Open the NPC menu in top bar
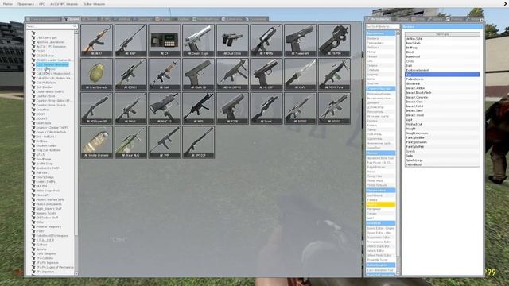The image size is (509, 286). coord(42,4)
